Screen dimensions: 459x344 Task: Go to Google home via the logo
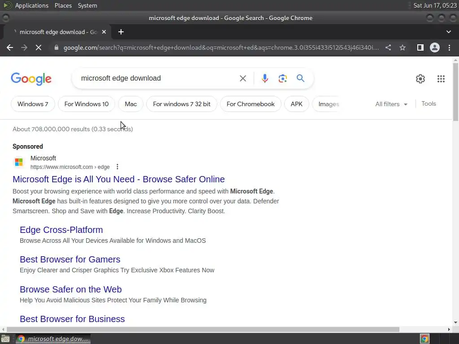(31, 79)
